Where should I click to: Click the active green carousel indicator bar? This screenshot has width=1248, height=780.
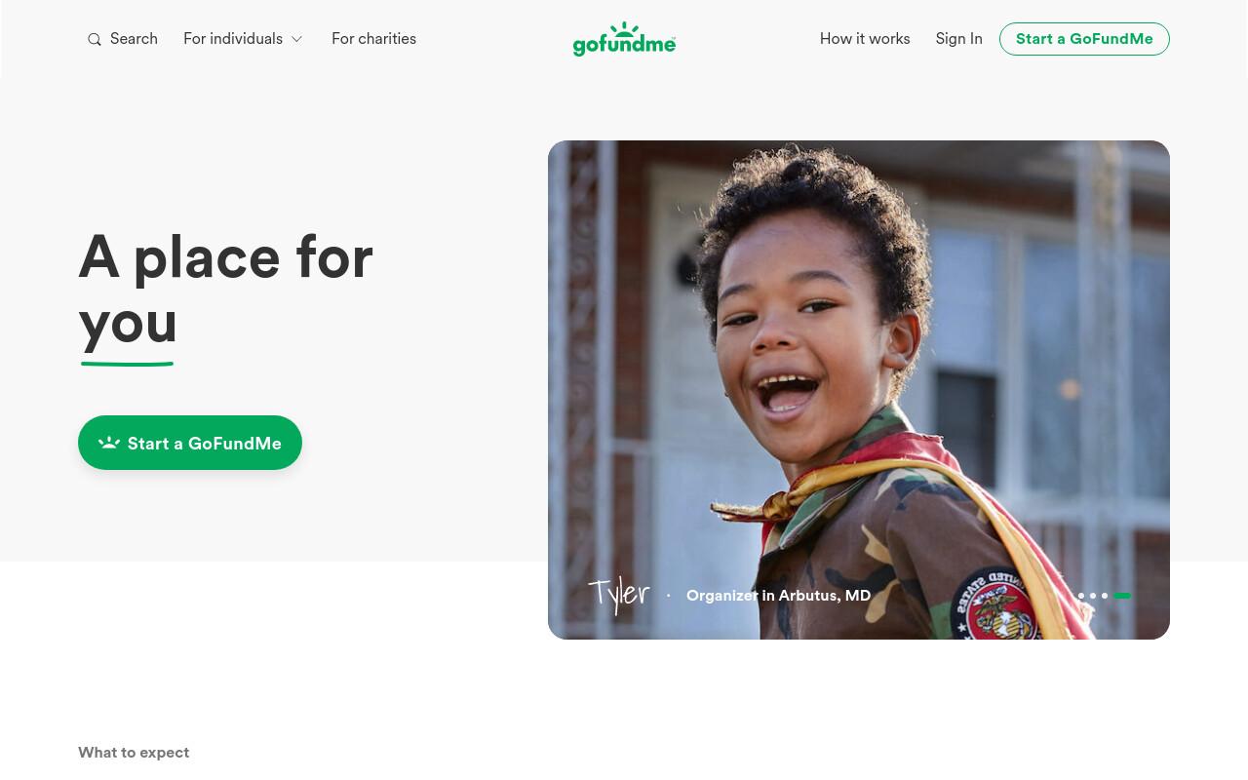1122,596
